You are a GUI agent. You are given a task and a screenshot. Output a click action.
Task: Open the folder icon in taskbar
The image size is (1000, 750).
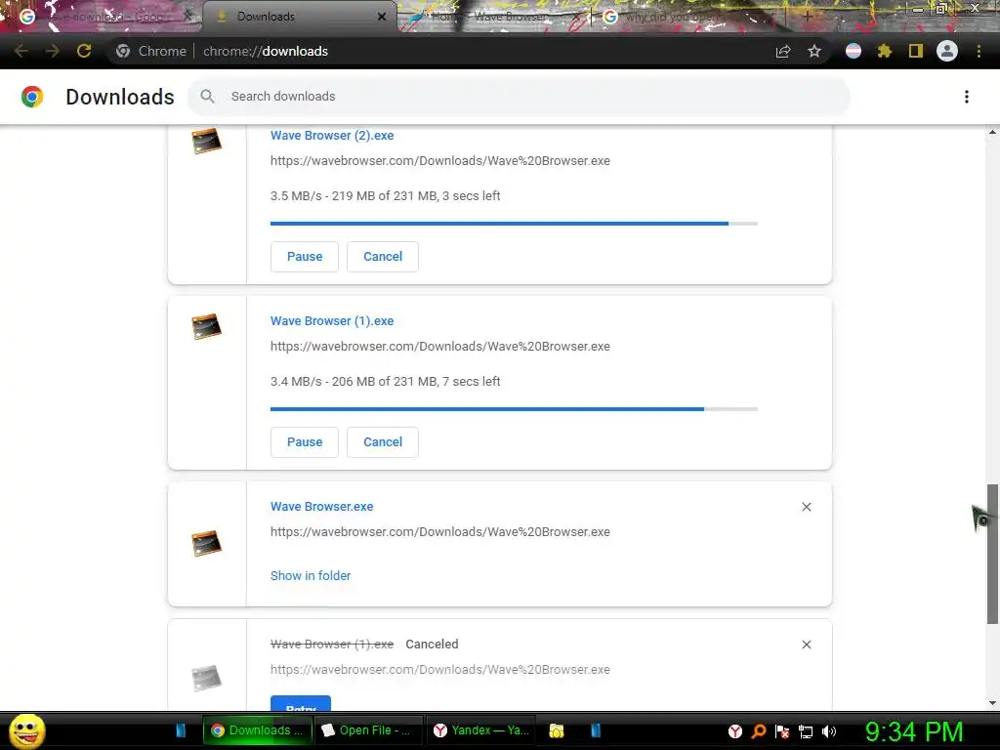556,730
